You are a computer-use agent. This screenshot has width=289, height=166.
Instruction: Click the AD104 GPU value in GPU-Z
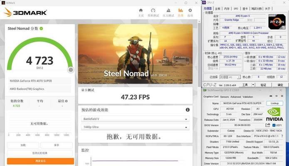tap(230, 109)
